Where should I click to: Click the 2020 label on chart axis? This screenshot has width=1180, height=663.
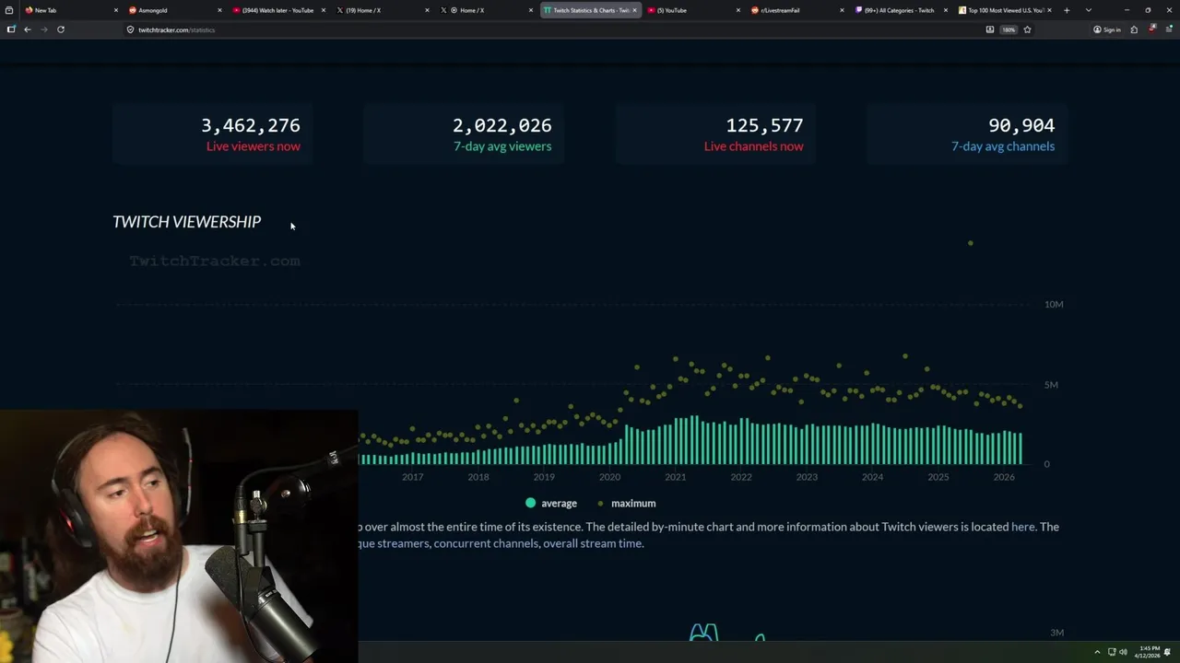click(609, 477)
